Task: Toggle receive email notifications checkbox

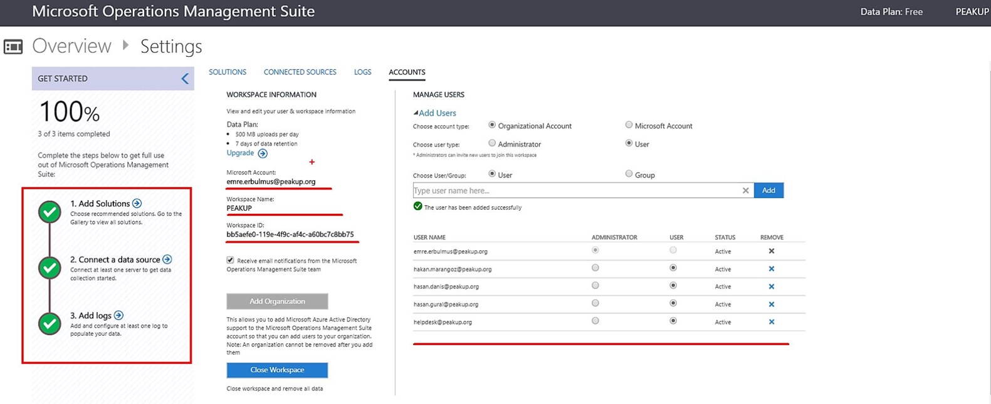Action: [230, 260]
